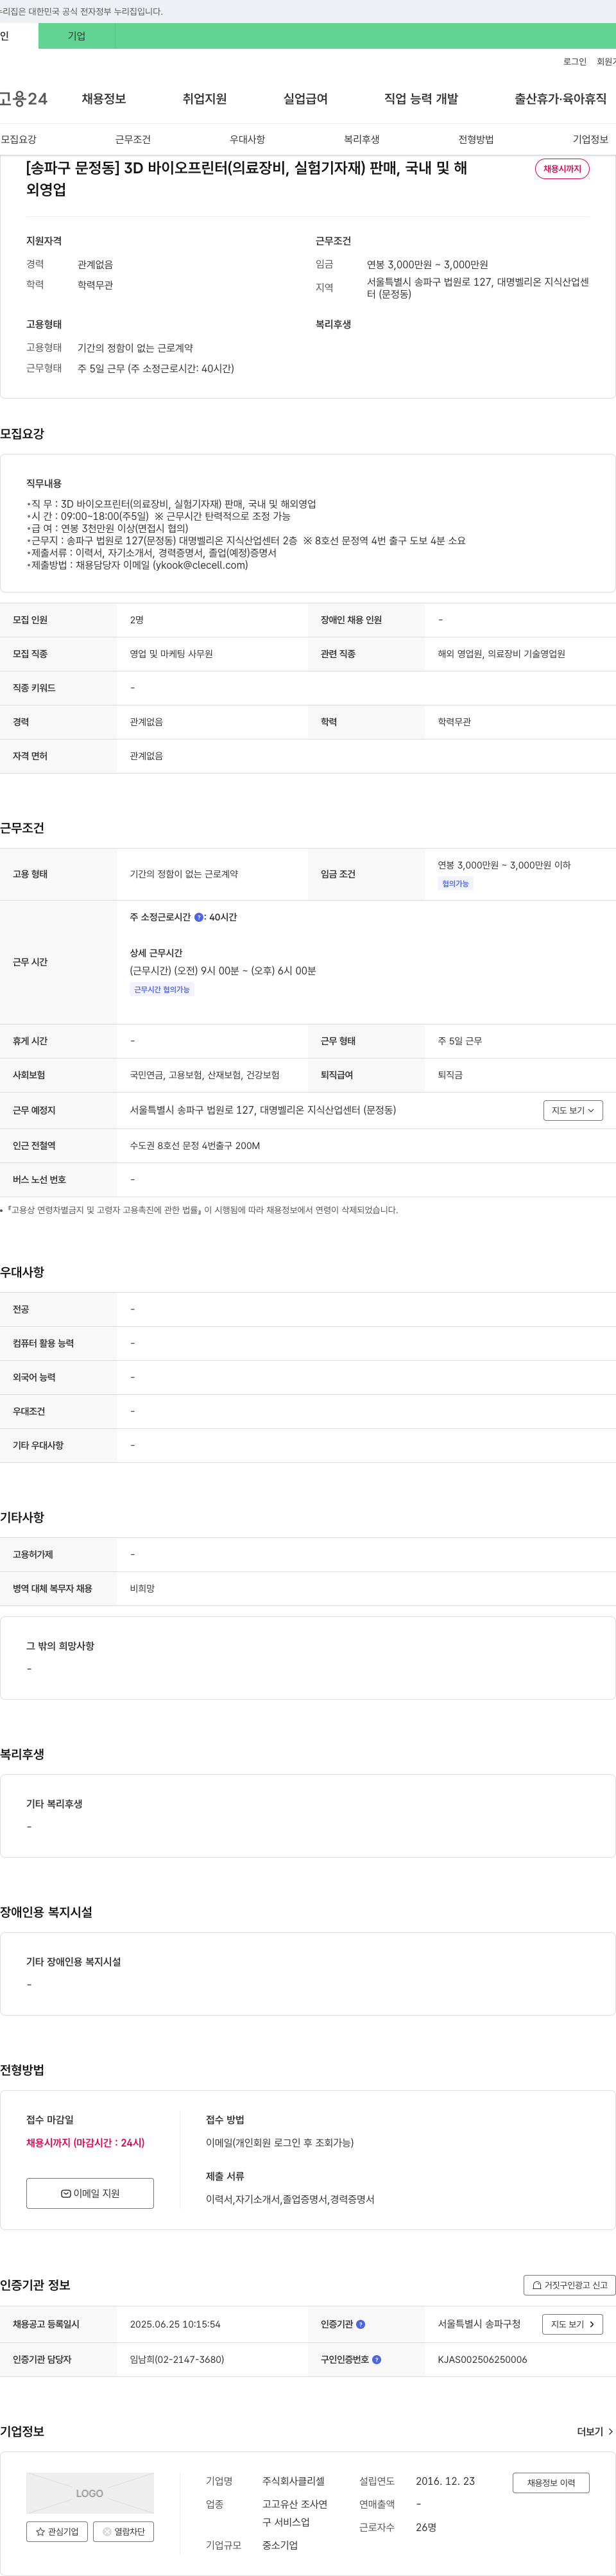Click the 주식회사클리셀 company name
The image size is (616, 2576).
tap(293, 2481)
